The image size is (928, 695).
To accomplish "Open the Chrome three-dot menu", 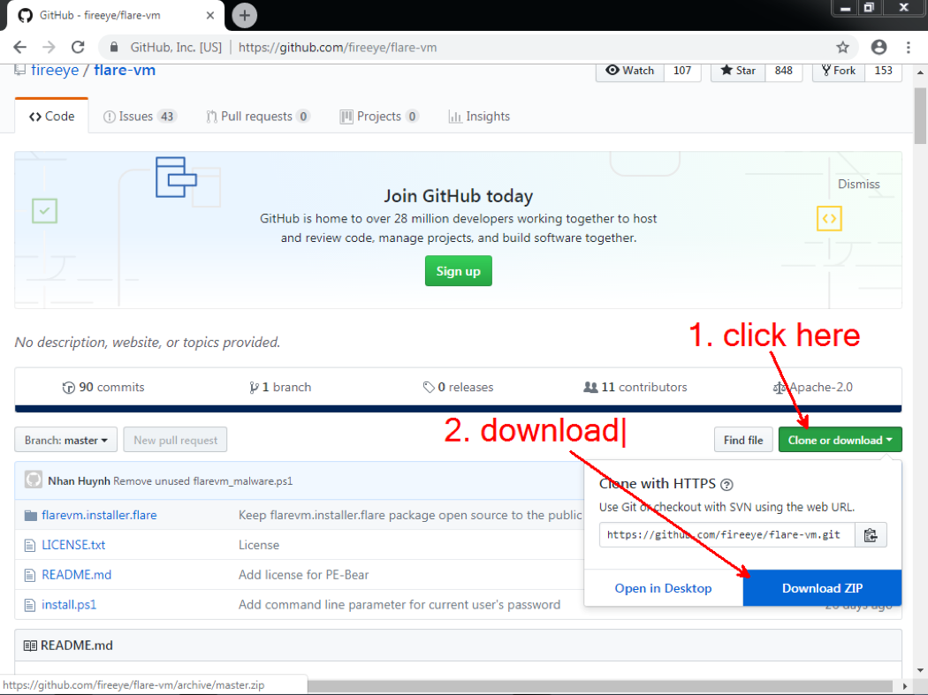I will point(910,47).
